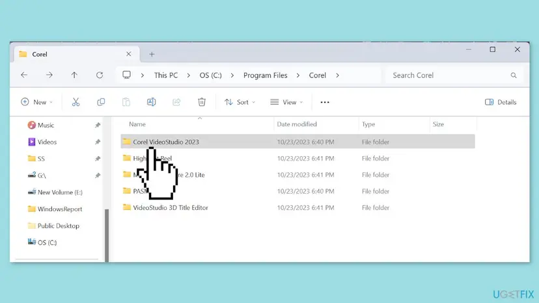
Task: Sort by Date modified column header
Action: (297, 124)
